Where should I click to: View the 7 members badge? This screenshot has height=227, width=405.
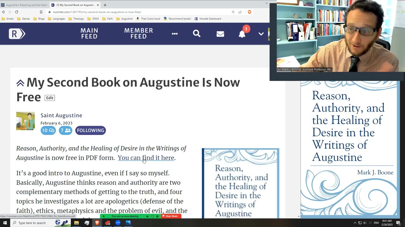click(x=65, y=130)
